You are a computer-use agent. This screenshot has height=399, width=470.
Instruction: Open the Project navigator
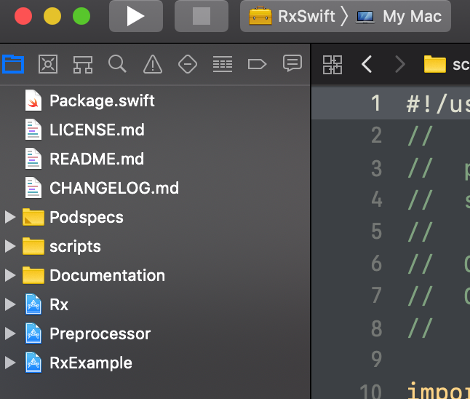pyautogui.click(x=13, y=64)
